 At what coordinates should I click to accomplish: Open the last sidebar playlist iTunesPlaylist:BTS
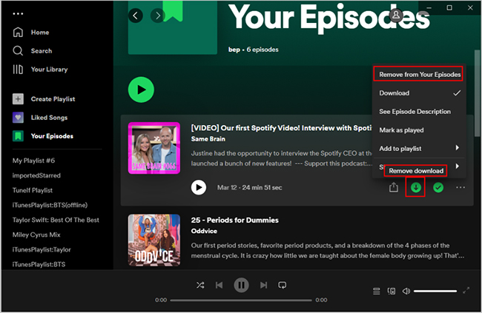(39, 264)
